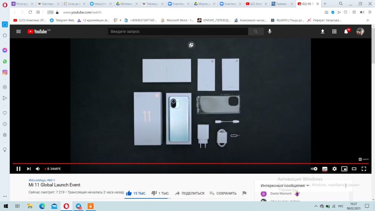
Task: Open Opera sidebar settings gear
Action: point(5,135)
